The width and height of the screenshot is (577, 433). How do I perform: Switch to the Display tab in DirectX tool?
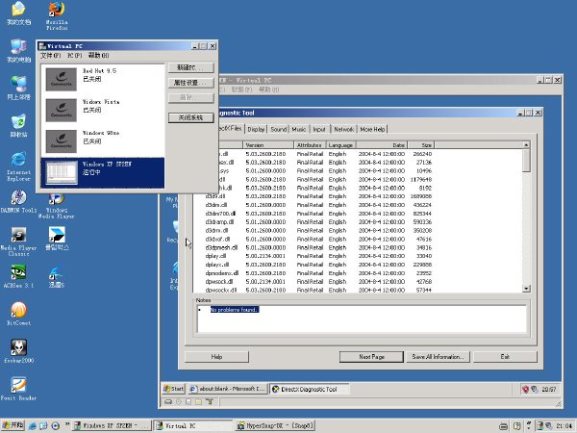(x=256, y=129)
